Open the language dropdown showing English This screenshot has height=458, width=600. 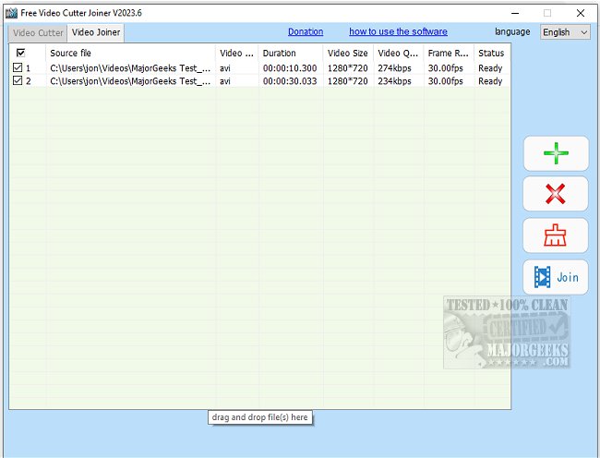tap(565, 32)
